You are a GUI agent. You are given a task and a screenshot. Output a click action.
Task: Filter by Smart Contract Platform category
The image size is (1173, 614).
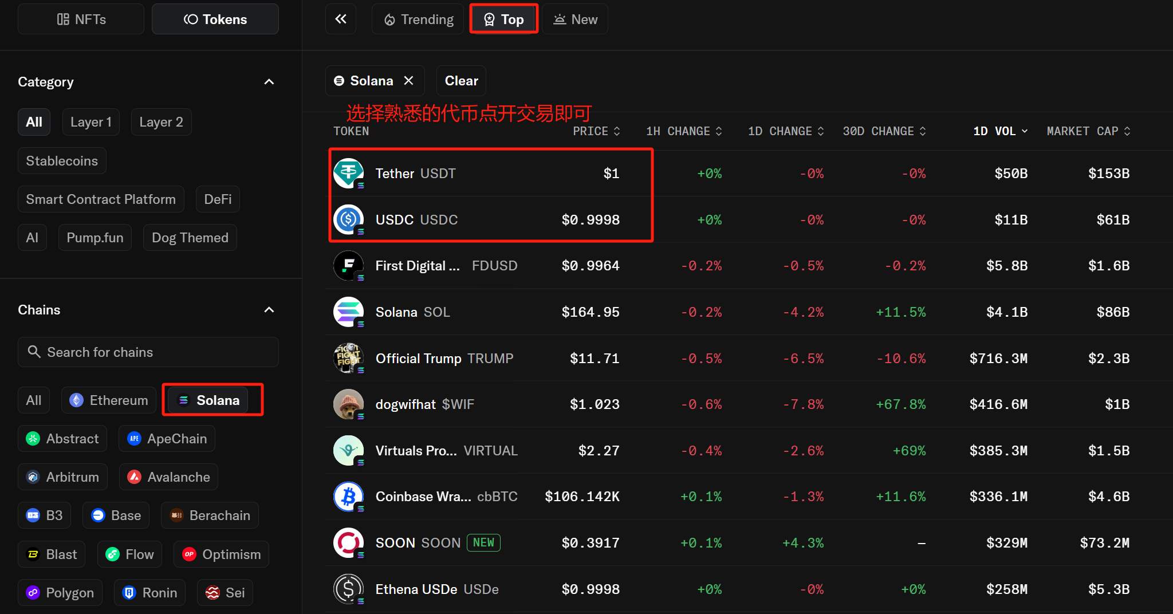pyautogui.click(x=101, y=199)
